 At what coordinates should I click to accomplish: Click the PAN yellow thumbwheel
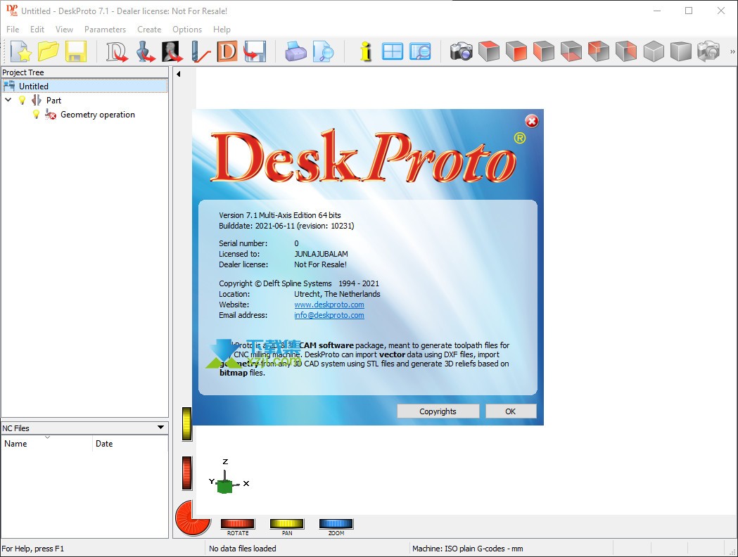coord(287,524)
